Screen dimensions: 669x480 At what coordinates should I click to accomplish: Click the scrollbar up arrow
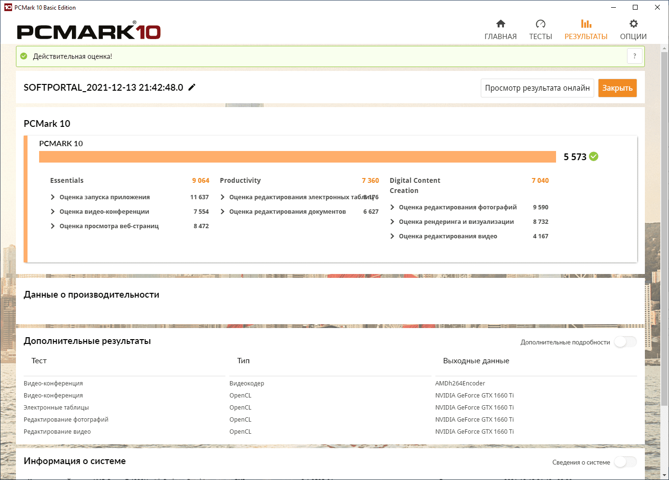point(665,48)
